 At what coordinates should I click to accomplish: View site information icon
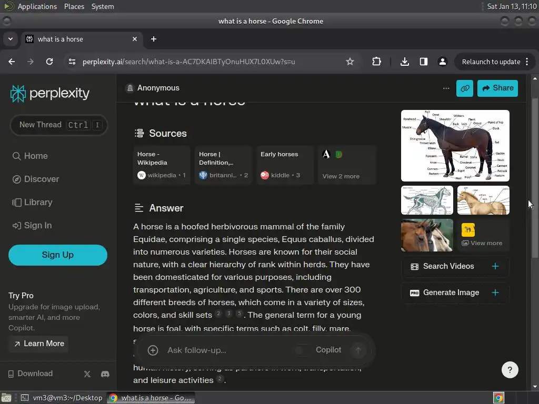(x=72, y=62)
